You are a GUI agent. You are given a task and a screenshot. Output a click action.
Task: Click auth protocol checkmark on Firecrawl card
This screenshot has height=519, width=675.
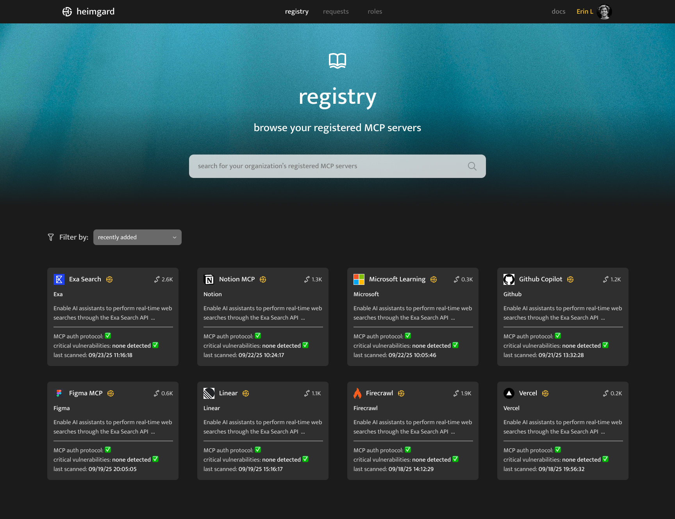coord(407,450)
